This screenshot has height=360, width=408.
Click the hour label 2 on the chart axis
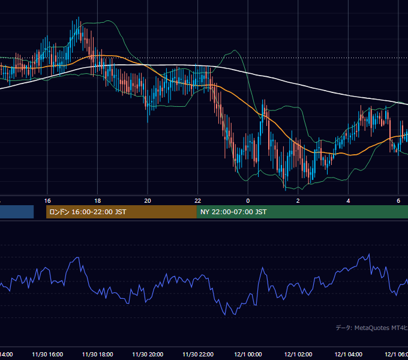(x=298, y=201)
